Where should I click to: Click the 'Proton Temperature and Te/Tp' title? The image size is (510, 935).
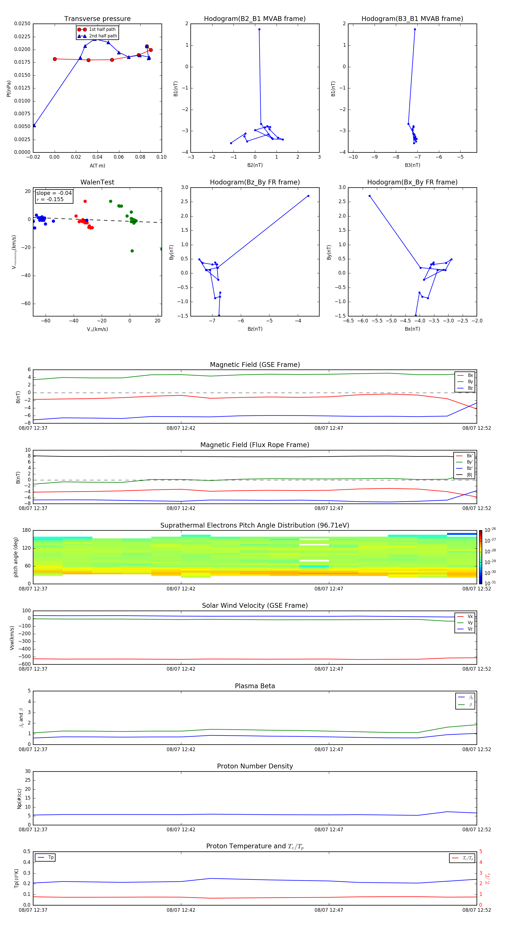pyautogui.click(x=255, y=846)
